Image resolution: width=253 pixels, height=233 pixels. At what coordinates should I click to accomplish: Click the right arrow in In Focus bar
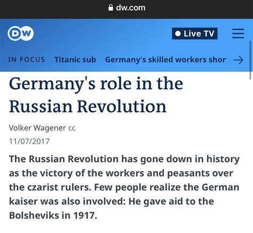[238, 60]
